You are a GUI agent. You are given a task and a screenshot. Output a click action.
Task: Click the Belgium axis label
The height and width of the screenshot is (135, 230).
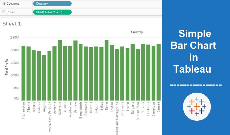point(96,108)
